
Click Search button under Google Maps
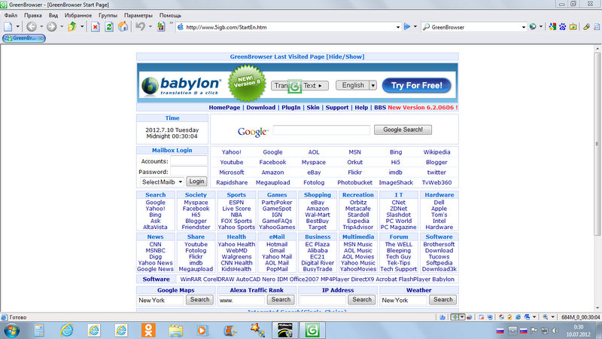tap(199, 300)
